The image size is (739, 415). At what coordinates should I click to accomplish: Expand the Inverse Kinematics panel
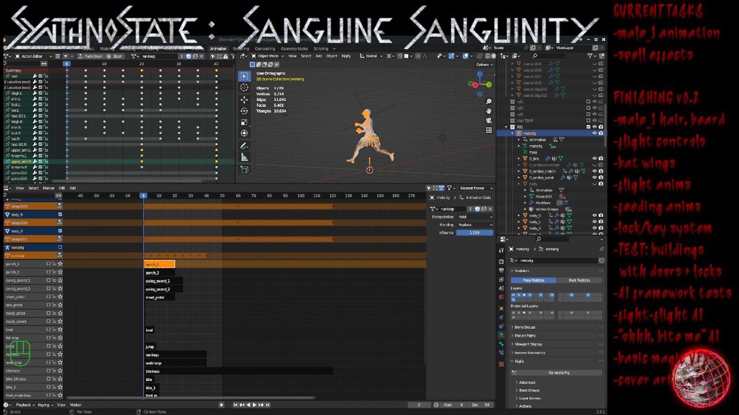pyautogui.click(x=529, y=353)
